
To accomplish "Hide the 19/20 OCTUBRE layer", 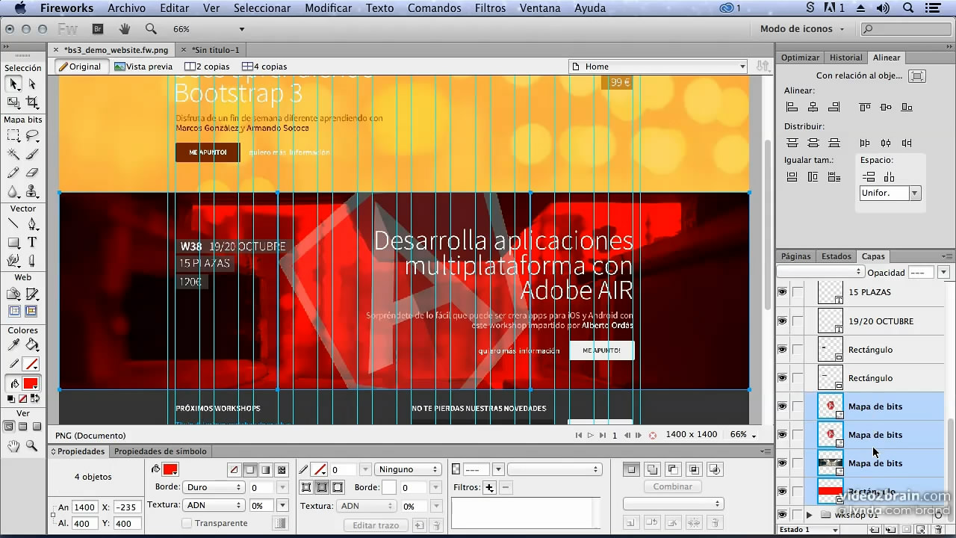I will (782, 321).
